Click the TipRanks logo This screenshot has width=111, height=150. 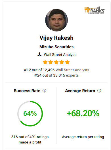95,10
